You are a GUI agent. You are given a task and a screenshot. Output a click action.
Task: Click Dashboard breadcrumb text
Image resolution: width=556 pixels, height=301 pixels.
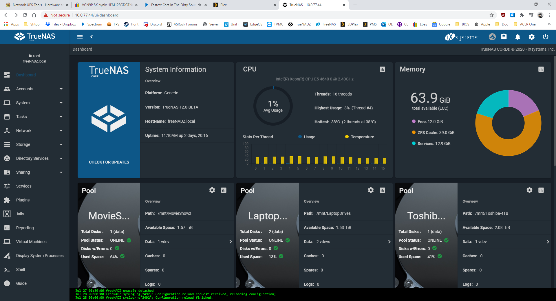[x=82, y=49]
